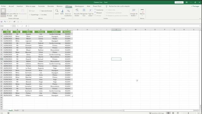Click 'Réorganiser tout' windows
202x114 pixels.
(x=84, y=13)
